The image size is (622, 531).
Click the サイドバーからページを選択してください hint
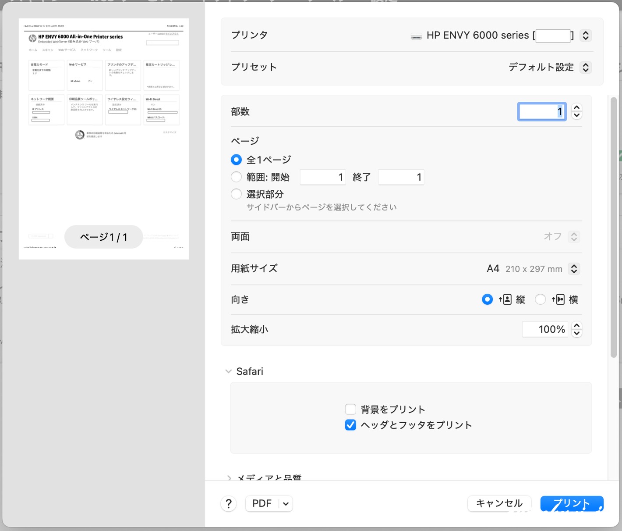tap(322, 207)
